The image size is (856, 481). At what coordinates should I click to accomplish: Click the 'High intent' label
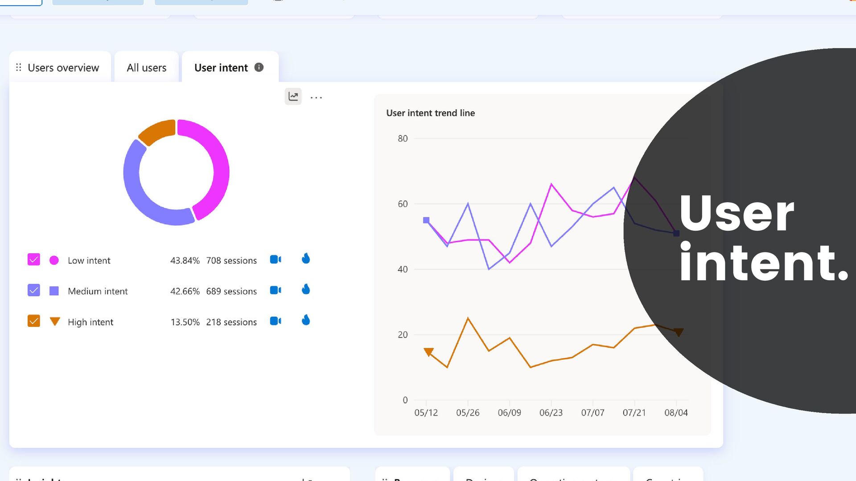coord(91,322)
